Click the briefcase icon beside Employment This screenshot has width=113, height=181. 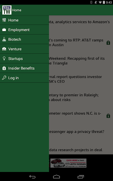pyautogui.click(x=4, y=30)
